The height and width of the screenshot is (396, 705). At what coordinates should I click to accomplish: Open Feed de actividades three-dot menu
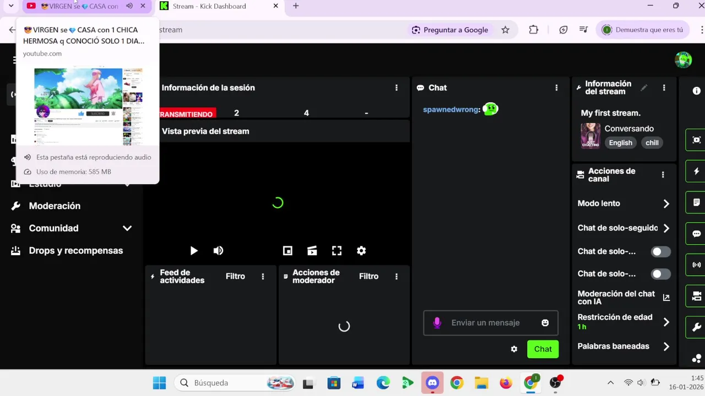263,277
